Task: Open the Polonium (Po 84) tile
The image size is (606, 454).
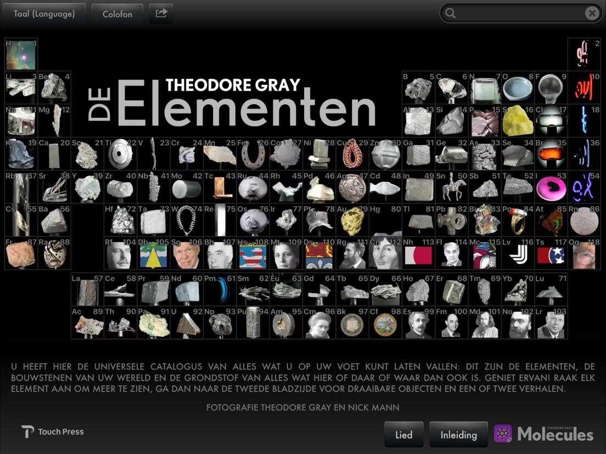Action: pyautogui.click(x=518, y=220)
